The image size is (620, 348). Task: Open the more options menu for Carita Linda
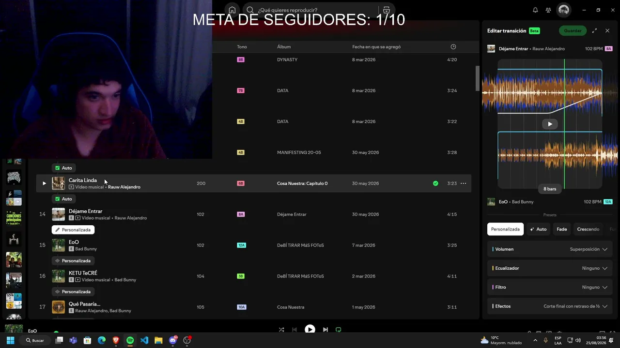coord(463,183)
